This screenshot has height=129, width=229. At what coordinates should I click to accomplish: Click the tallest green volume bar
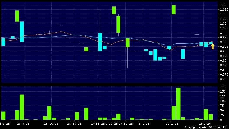[178, 104]
